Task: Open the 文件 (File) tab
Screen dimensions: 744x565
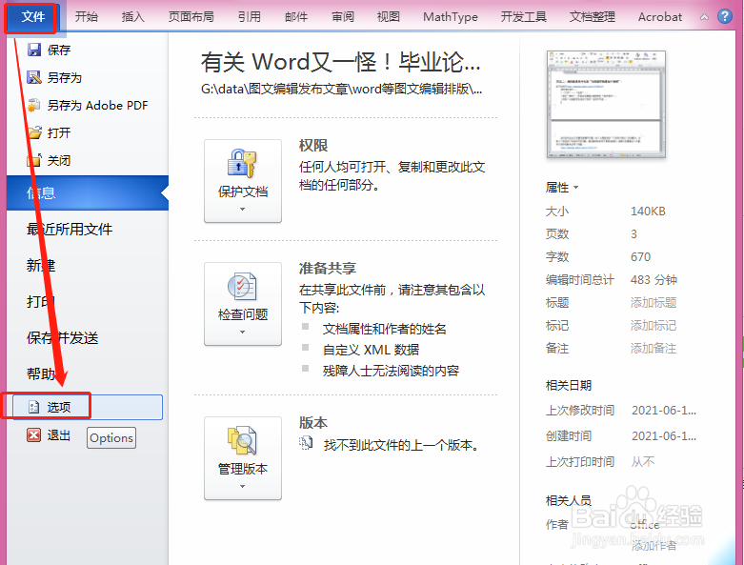Action: coord(32,17)
